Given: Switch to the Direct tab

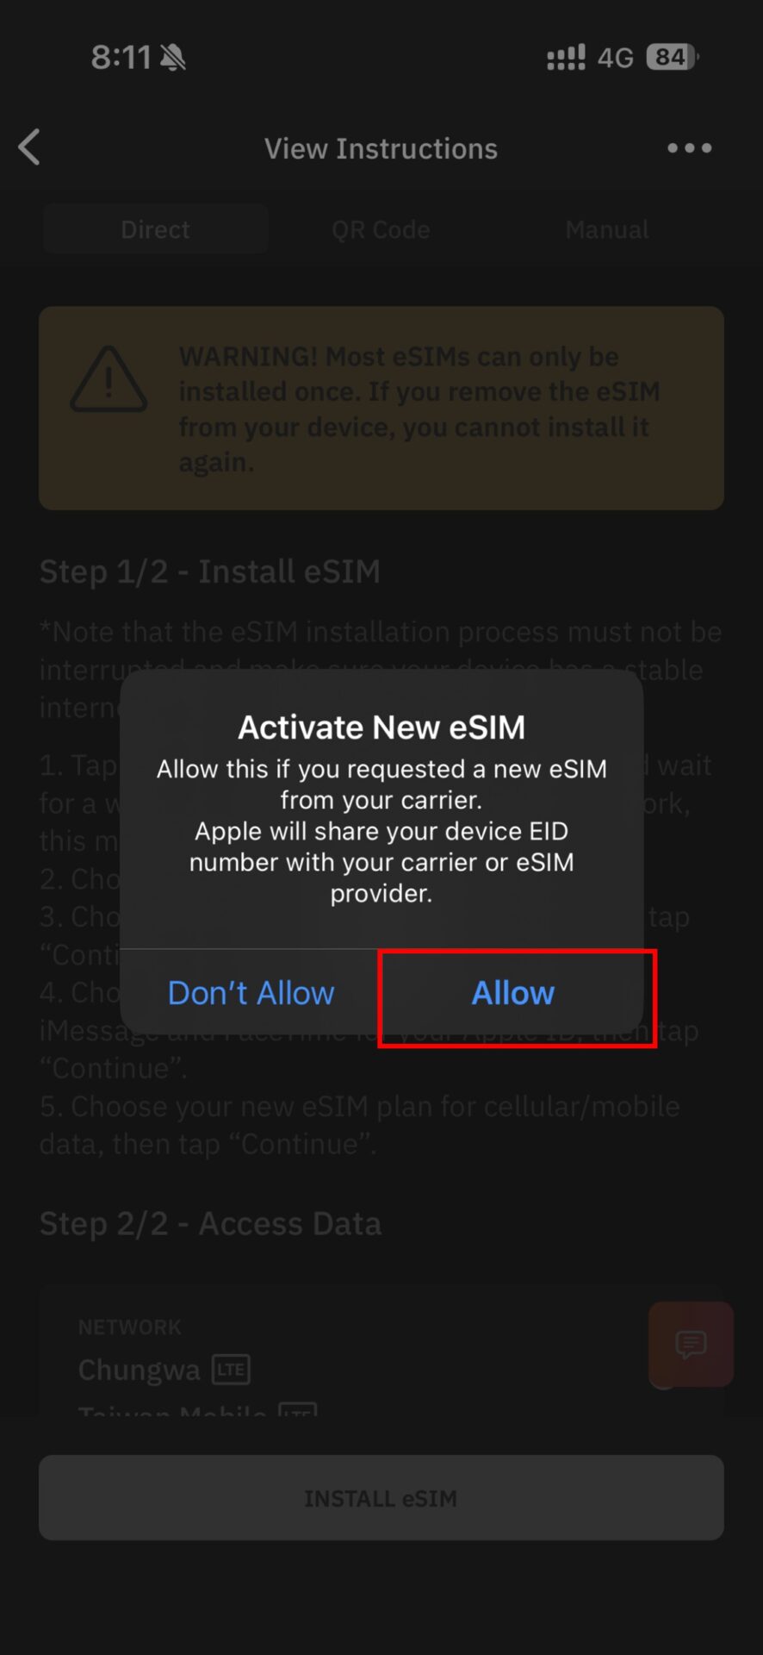Looking at the screenshot, I should click(x=156, y=229).
